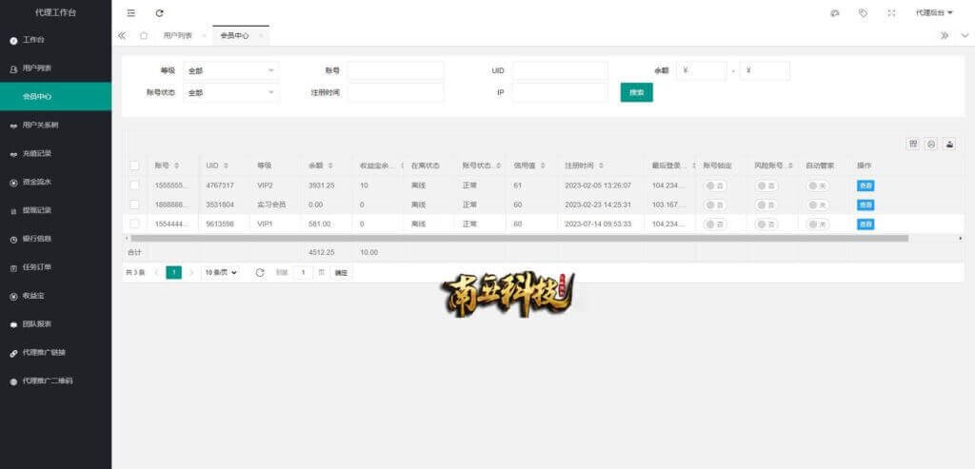Image resolution: width=975 pixels, height=469 pixels.
Task: Open the theme palette icon in the header
Action: (x=835, y=13)
